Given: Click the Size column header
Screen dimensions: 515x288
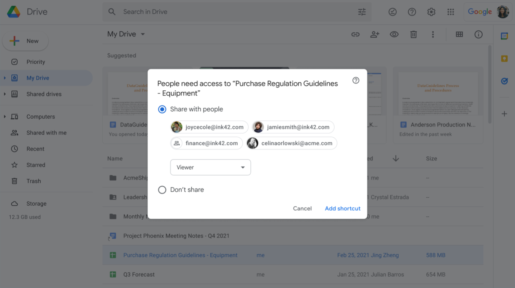Looking at the screenshot, I should [431, 159].
